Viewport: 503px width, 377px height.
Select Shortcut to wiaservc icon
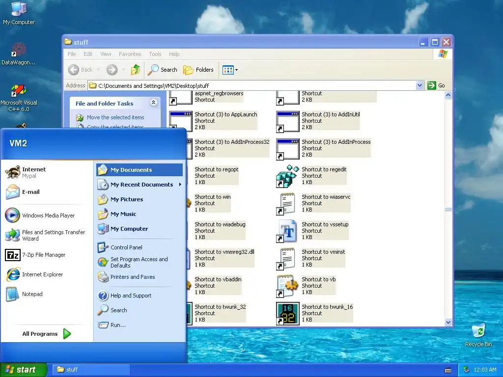click(285, 204)
